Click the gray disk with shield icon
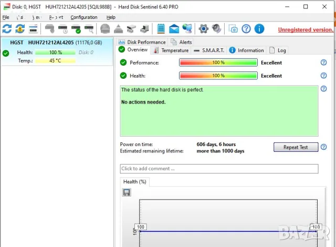 [x=50, y=29]
